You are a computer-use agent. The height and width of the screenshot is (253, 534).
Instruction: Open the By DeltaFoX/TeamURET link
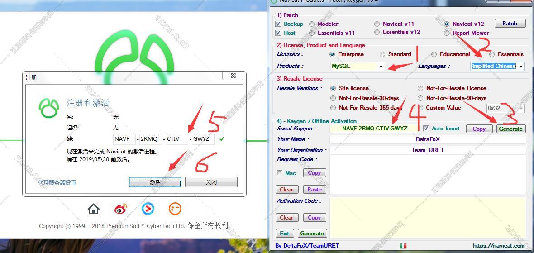[307, 245]
